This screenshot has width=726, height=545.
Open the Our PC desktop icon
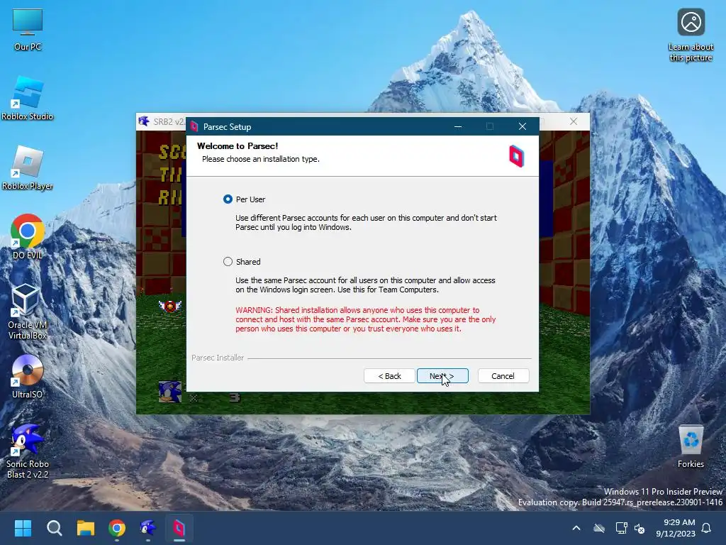point(28,30)
